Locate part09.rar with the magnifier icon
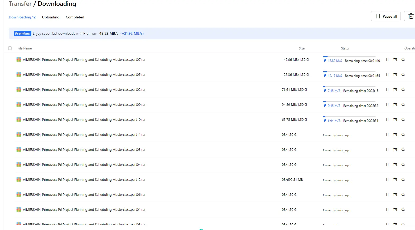The width and height of the screenshot is (415, 230). [403, 104]
